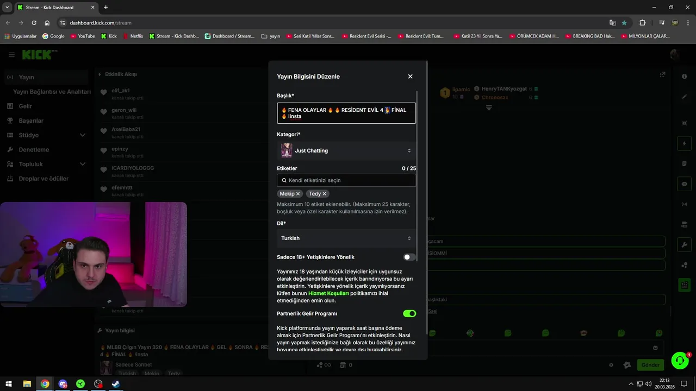Open OBS Studio from the taskbar
Image resolution: width=696 pixels, height=391 pixels.
coord(98,384)
